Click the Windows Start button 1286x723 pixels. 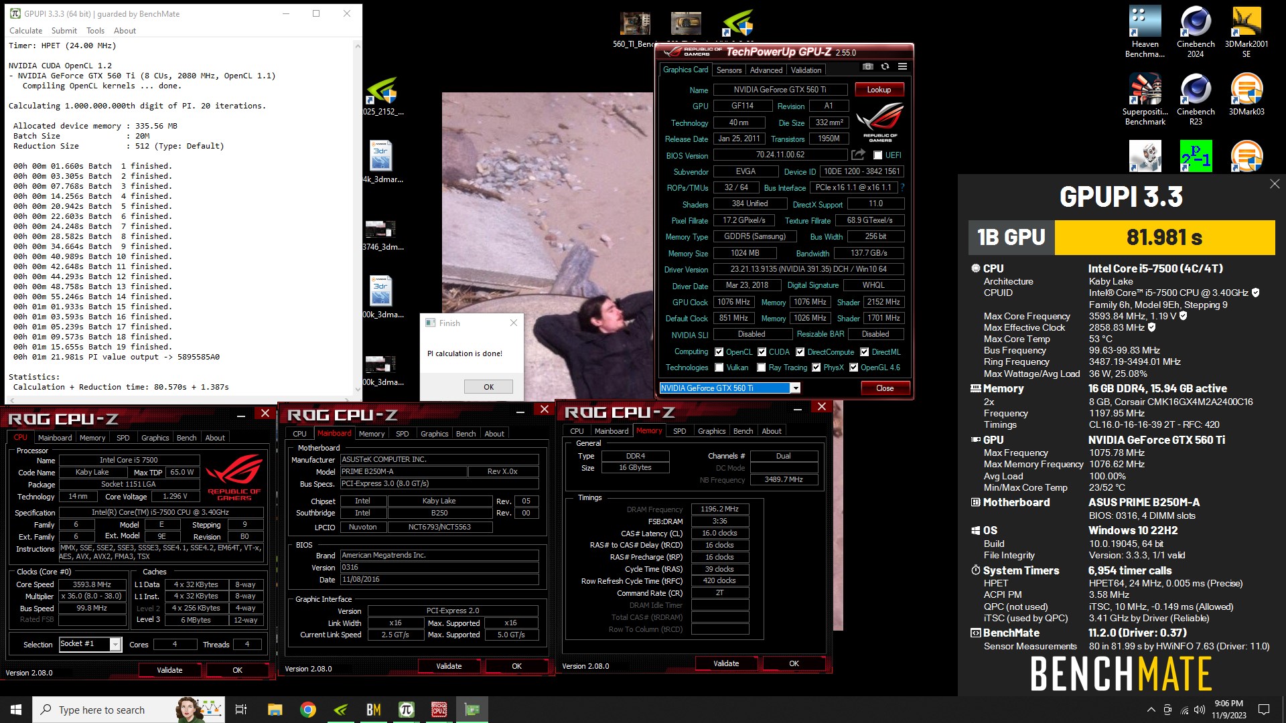click(x=16, y=710)
